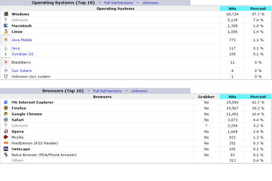Viewport: 272px width, 181px height.
Task: Click the Windows percent value 87.7 %
Action: (258, 14)
